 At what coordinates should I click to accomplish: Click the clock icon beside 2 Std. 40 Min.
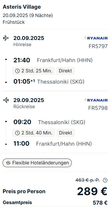pos(17,133)
